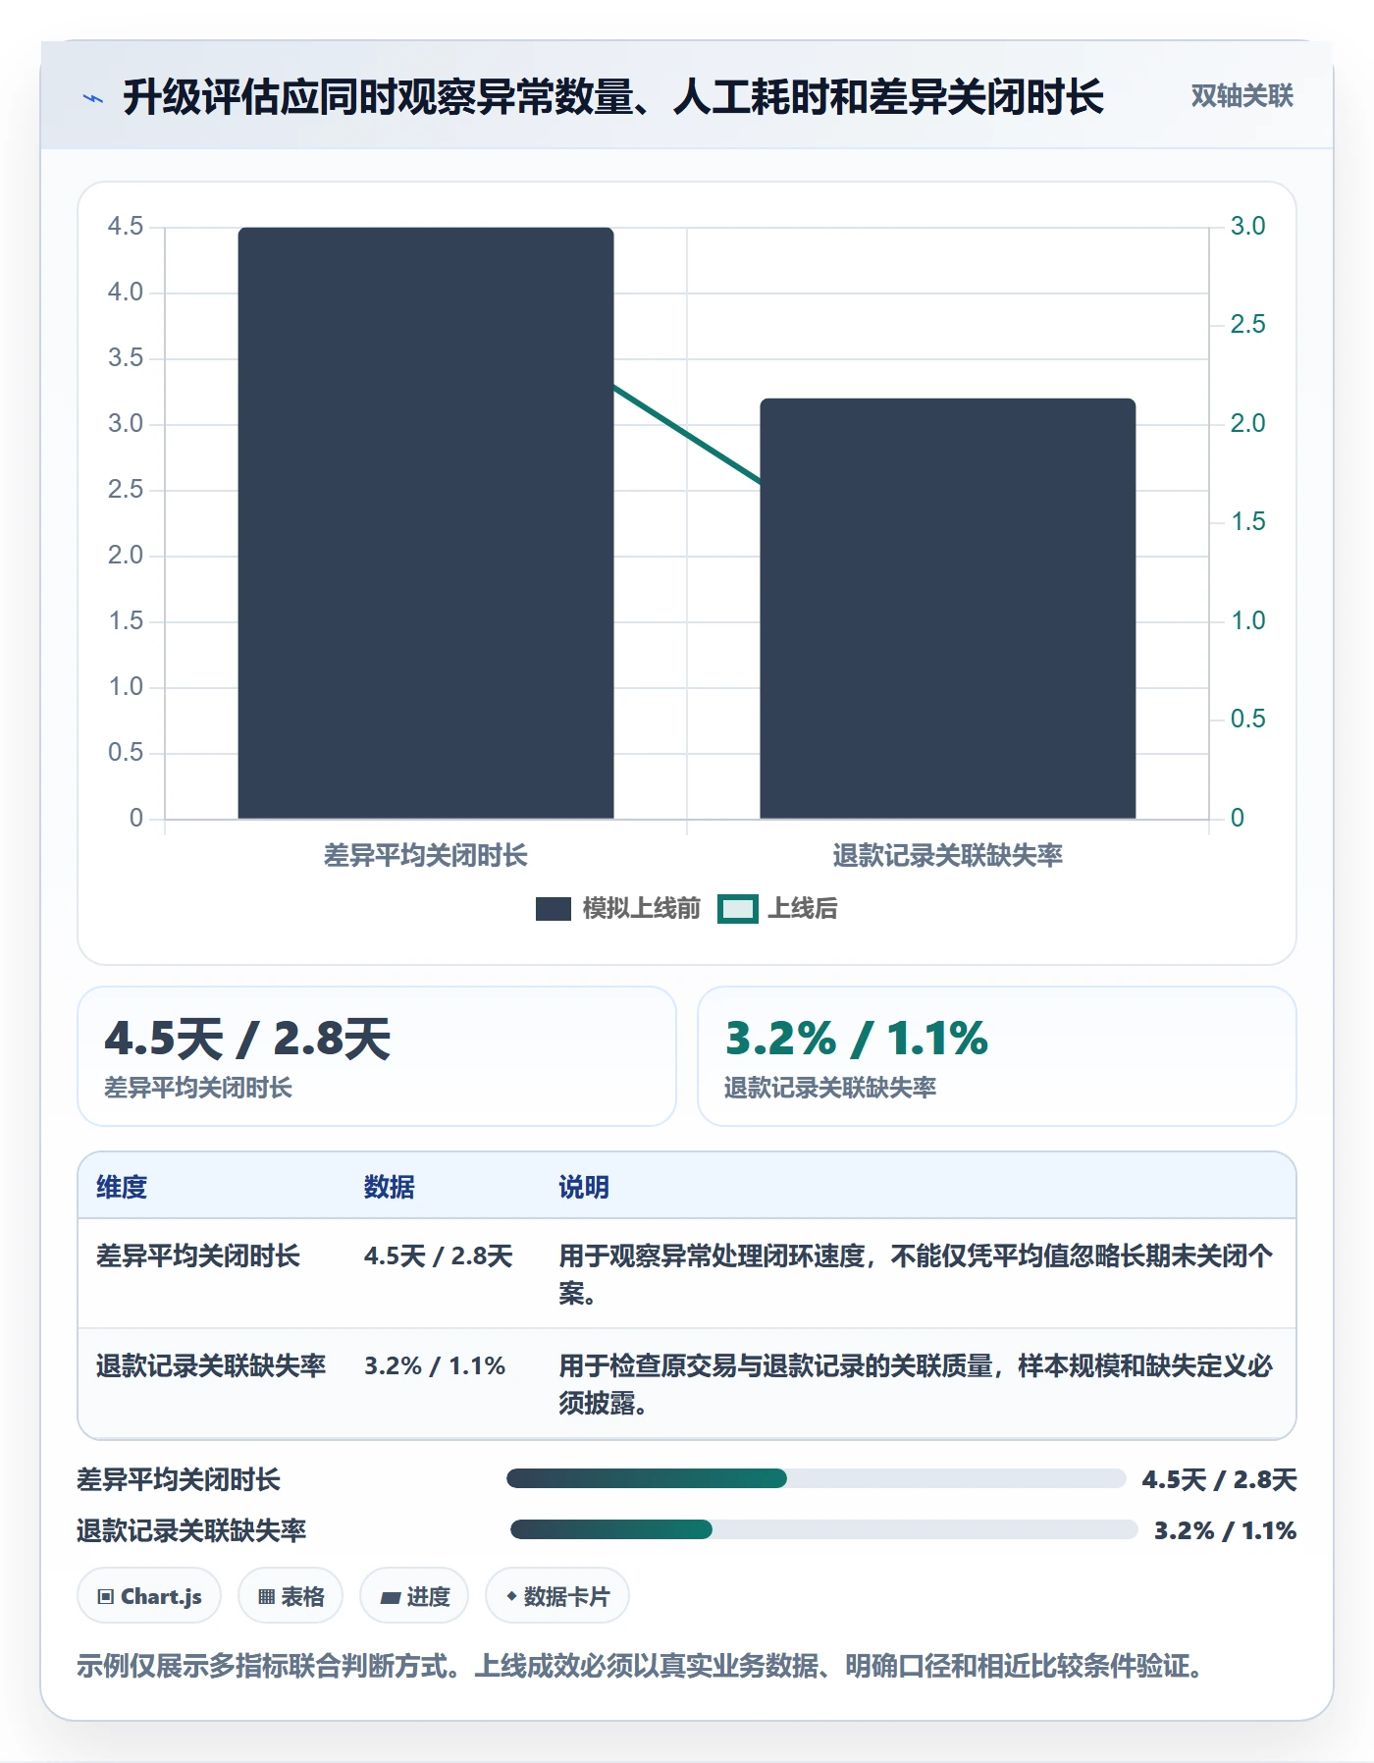Click the diamond icon in the 数据卡片 tag

(511, 1596)
